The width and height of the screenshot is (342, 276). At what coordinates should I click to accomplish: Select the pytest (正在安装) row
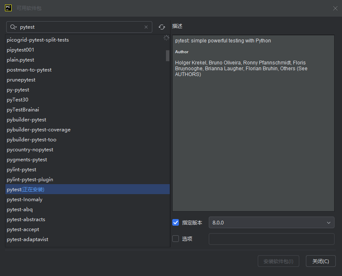coord(88,189)
